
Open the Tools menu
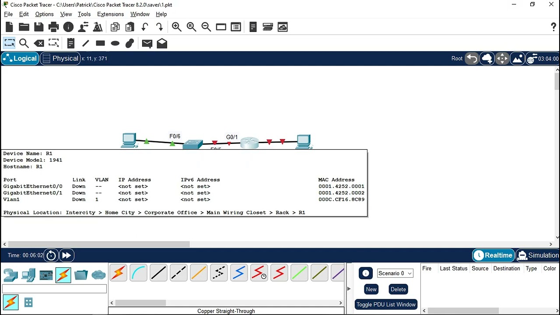point(84,14)
